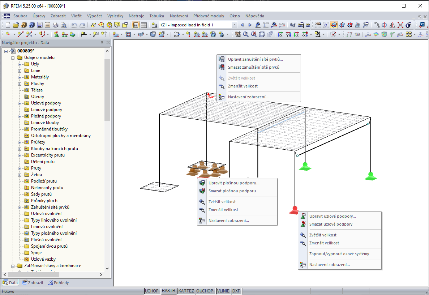Click the info icon in top toolbar
429x295 pixels.
pyautogui.click(x=408, y=25)
